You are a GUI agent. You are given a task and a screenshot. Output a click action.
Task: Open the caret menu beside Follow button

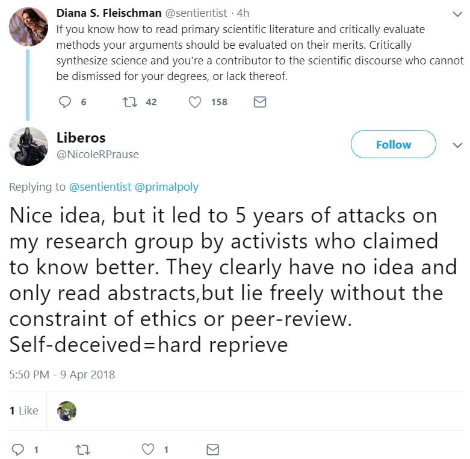pos(457,145)
